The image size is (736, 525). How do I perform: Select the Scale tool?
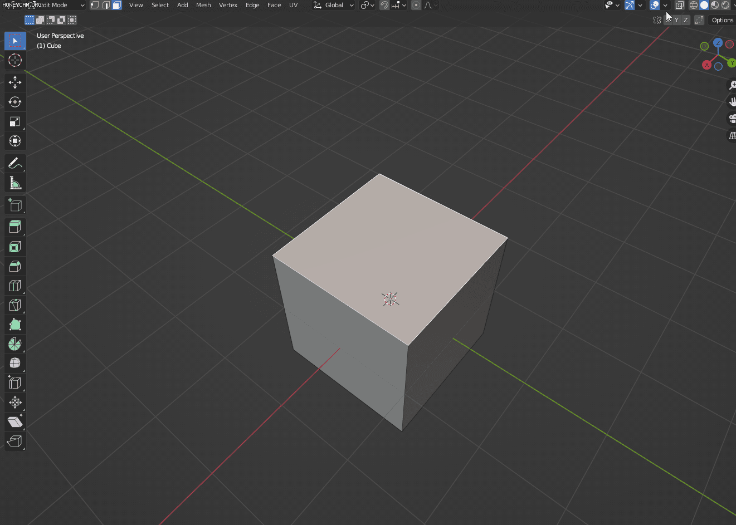[15, 121]
